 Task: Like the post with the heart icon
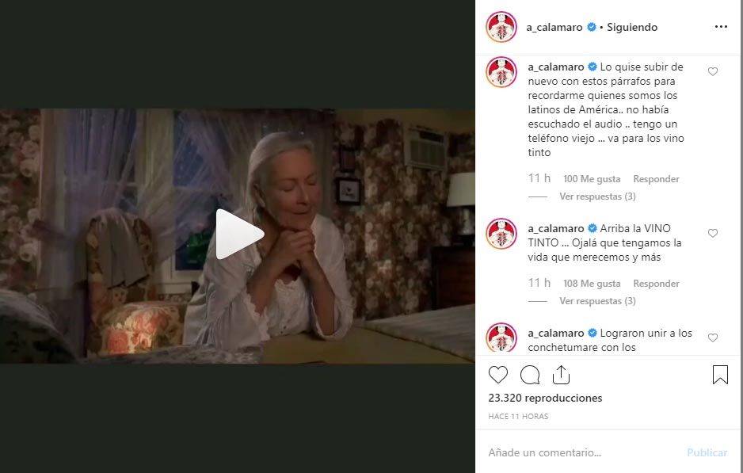(x=498, y=375)
